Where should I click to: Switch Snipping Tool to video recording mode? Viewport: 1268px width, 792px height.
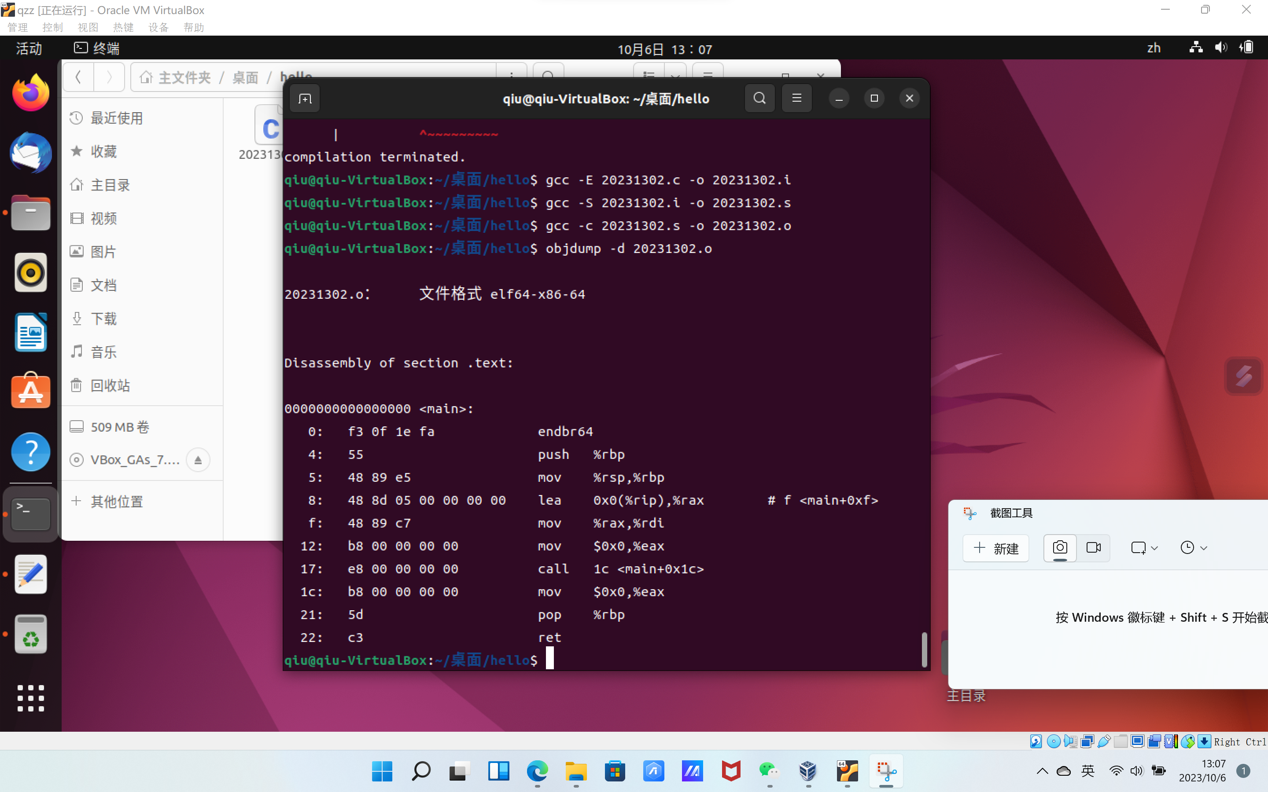1094,548
